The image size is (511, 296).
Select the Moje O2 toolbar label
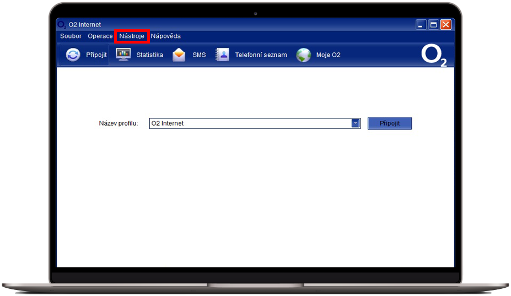coord(328,55)
